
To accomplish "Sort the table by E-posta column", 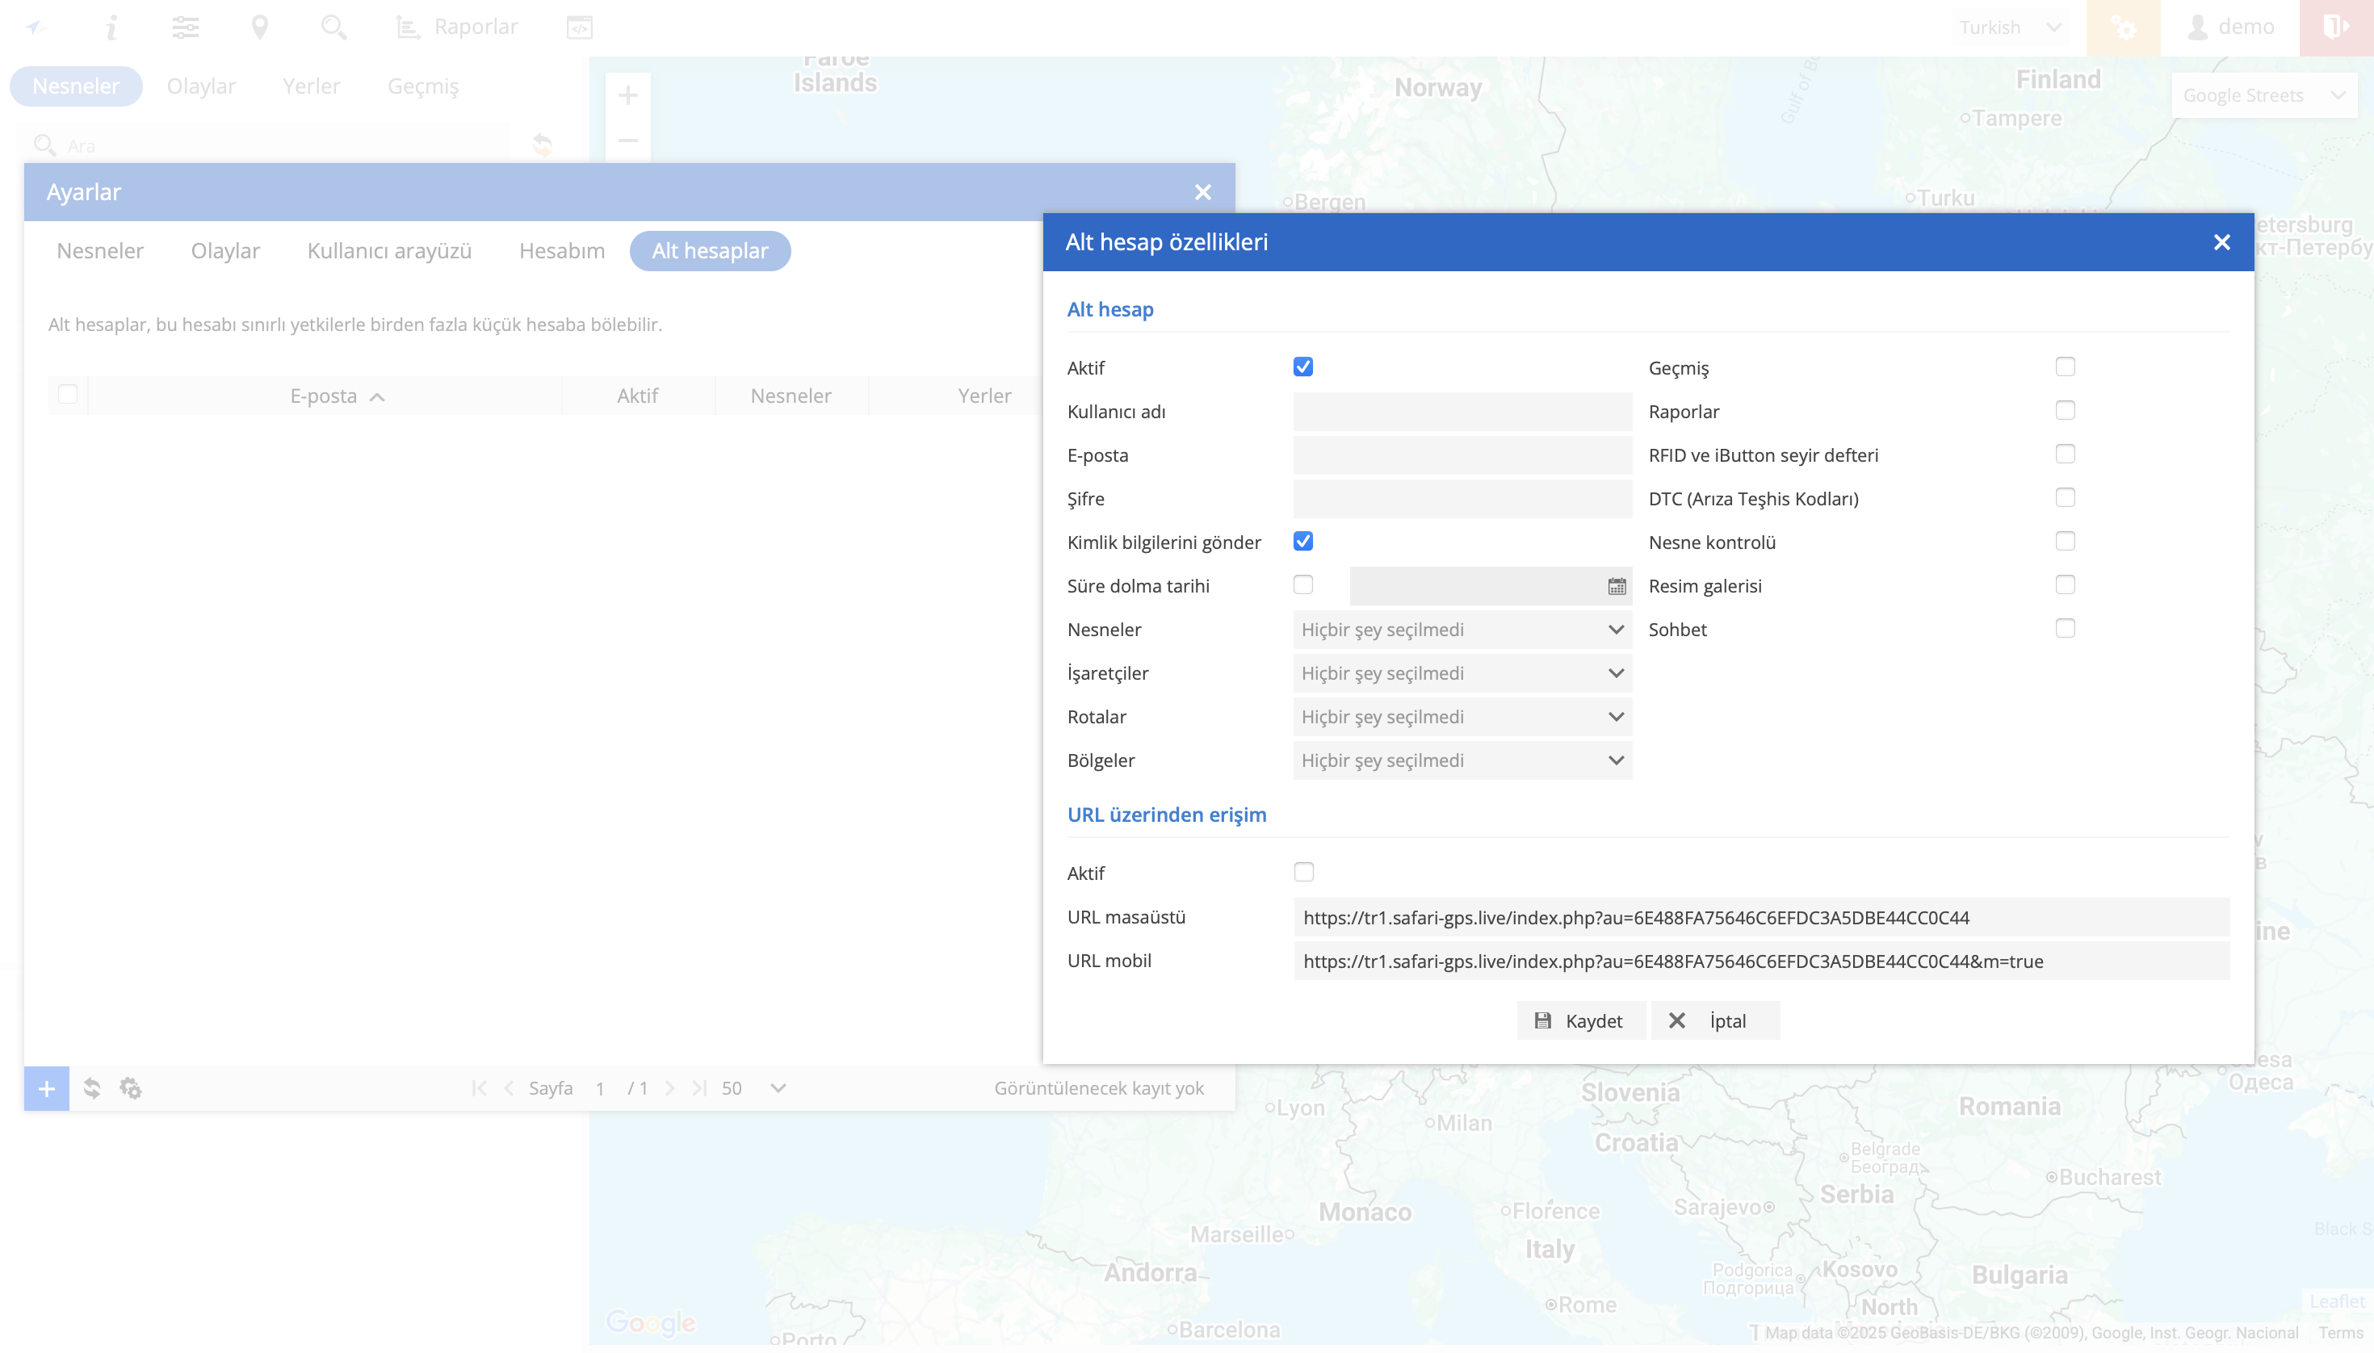I will (324, 396).
